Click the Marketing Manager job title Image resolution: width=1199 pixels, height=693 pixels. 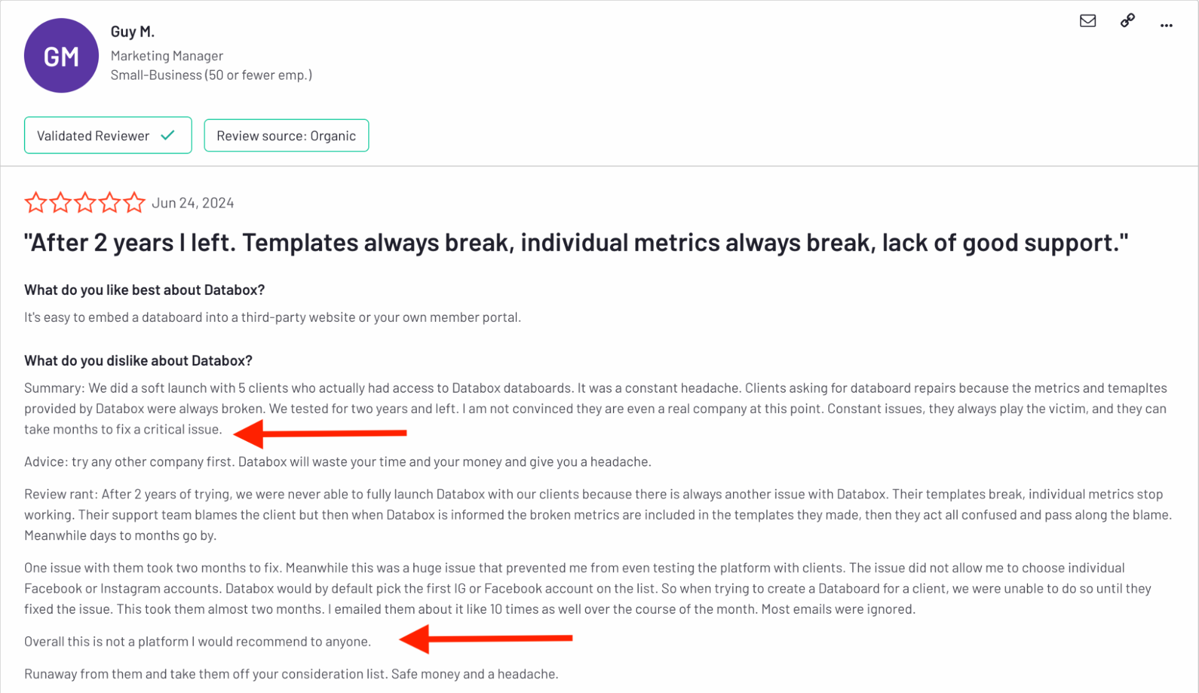pyautogui.click(x=167, y=55)
